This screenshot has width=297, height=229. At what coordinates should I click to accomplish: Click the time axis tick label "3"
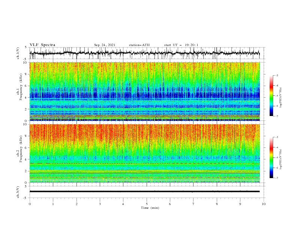point(100,204)
